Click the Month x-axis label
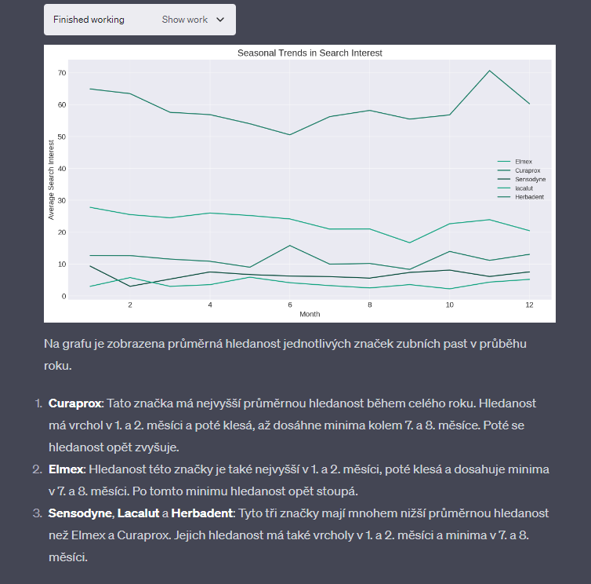Screen dimensions: 591x584 [x=310, y=314]
